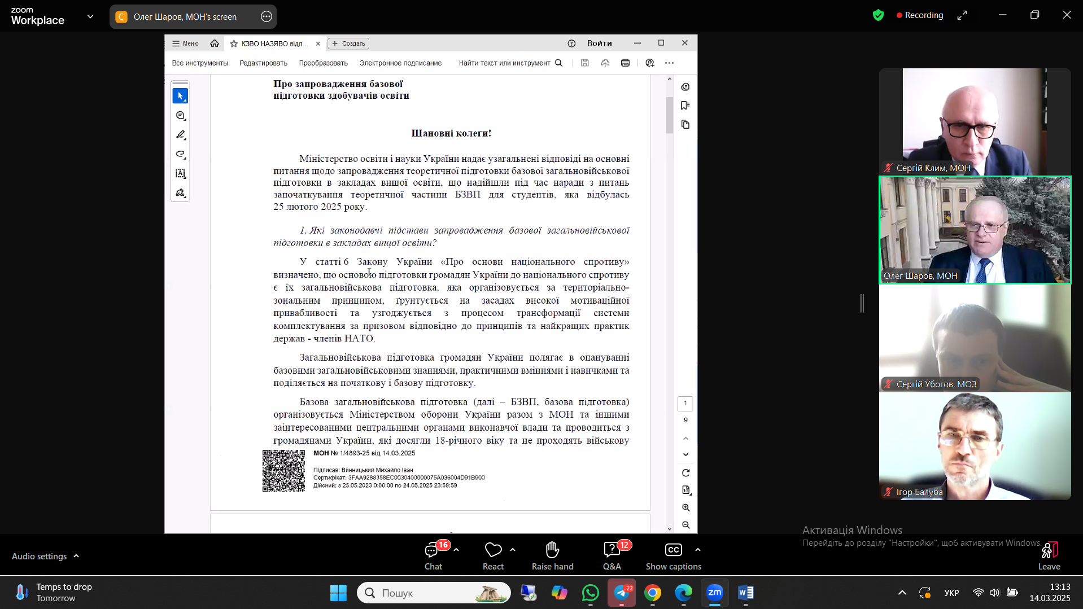Turn on Show captions
Image resolution: width=1083 pixels, height=609 pixels.
(673, 556)
